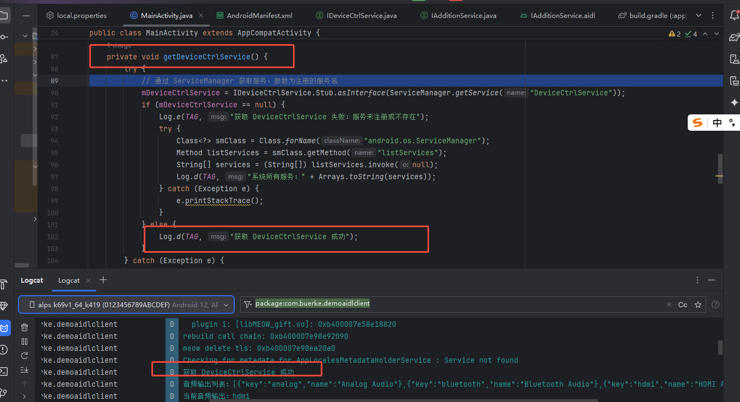Open the App Quality Insights gem icon
Screen dimensions: 740x402
pos(3,306)
